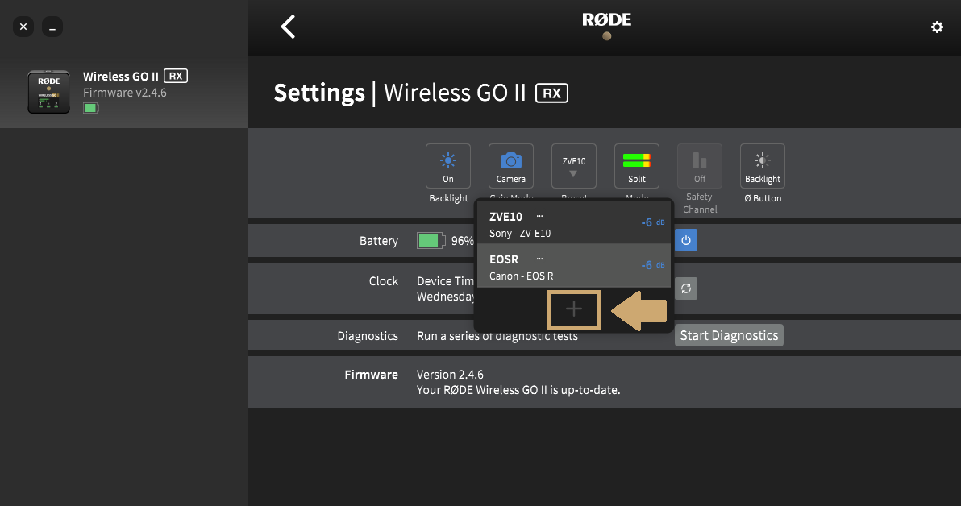This screenshot has width=961, height=506.
Task: Select Wireless GO II device in sidebar
Action: [124, 92]
